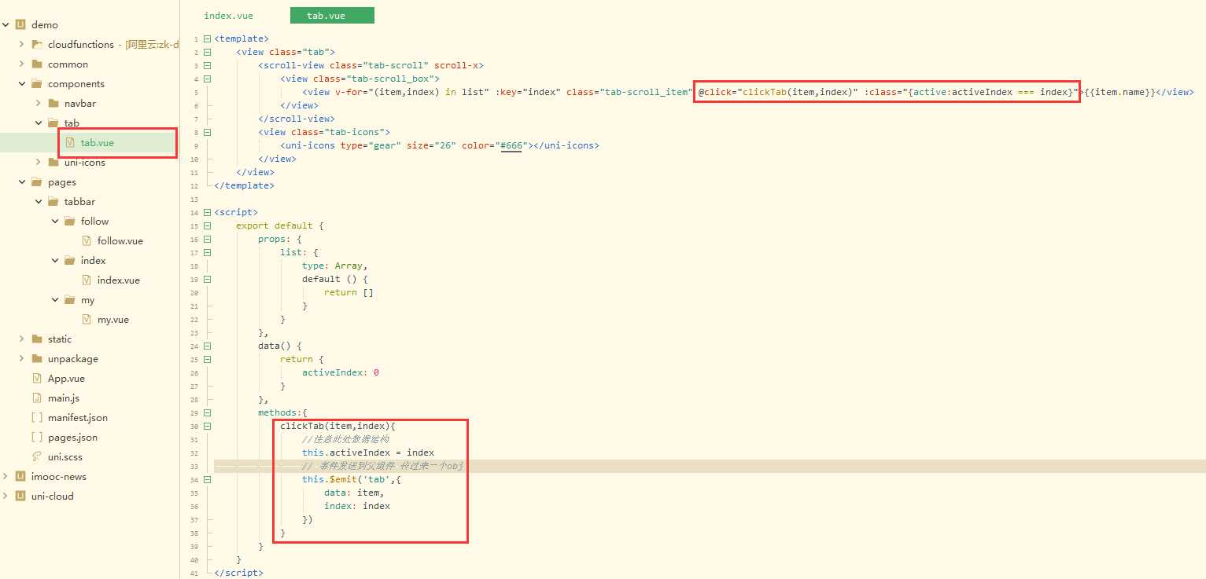The width and height of the screenshot is (1206, 579).
Task: Fold the export default block at line 15
Action: pos(207,225)
